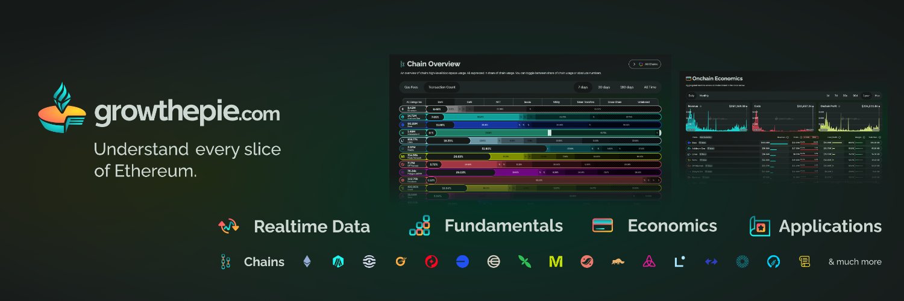Select the Utility category tab
Image resolution: width=904 pixels, height=301 pixels.
coord(556,102)
